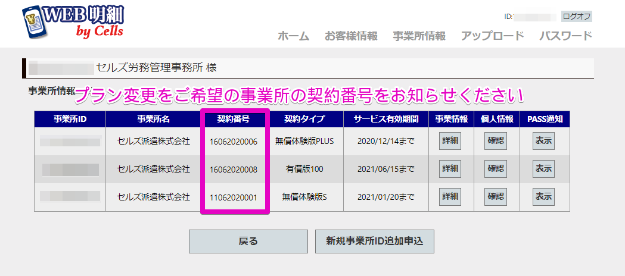Click the 無償体験版S contract type cell
This screenshot has width=625, height=276.
click(x=304, y=196)
